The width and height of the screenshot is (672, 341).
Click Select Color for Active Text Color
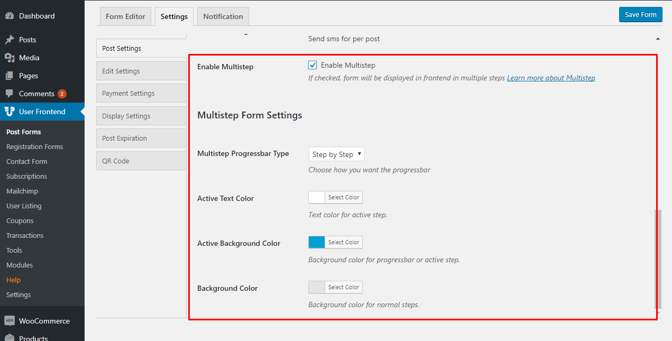[x=344, y=197]
